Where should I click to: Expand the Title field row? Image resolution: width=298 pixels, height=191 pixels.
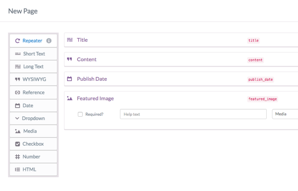point(181,40)
